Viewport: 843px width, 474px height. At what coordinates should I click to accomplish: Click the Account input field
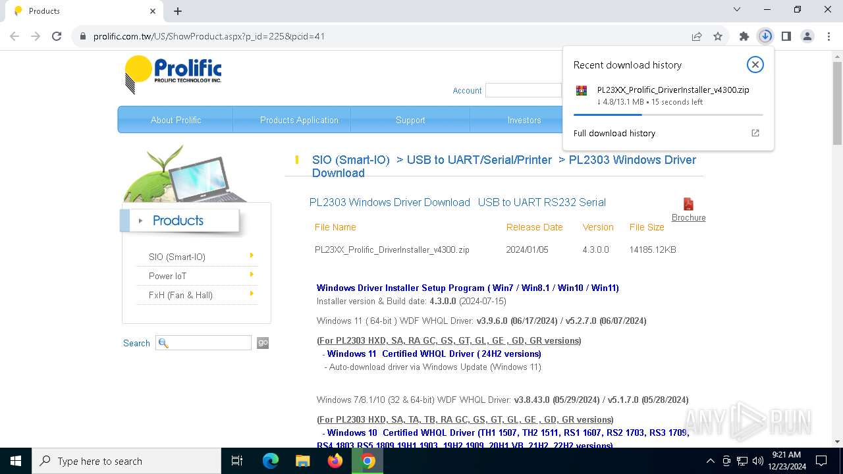tap(524, 91)
